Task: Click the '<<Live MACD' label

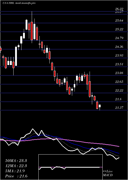Action: [108, 173]
